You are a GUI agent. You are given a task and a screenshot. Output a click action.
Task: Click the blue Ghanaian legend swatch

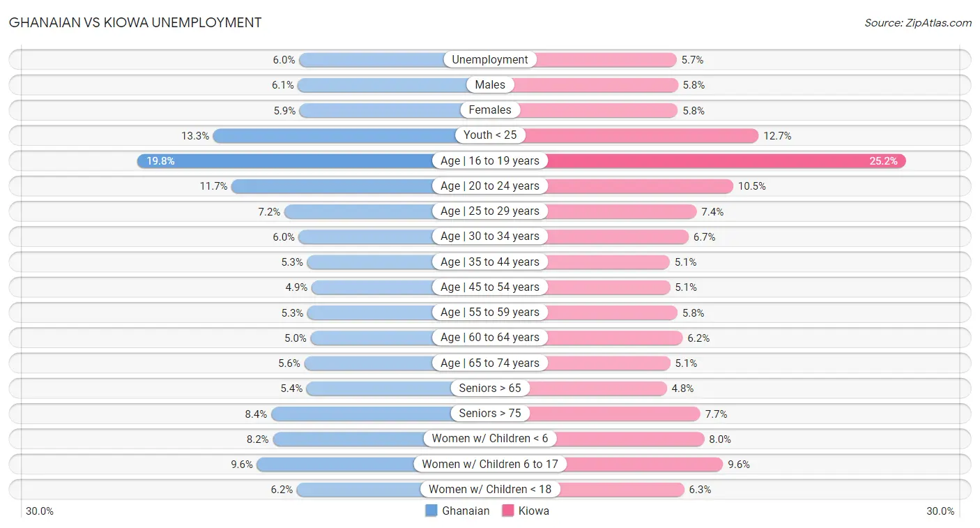click(x=431, y=511)
